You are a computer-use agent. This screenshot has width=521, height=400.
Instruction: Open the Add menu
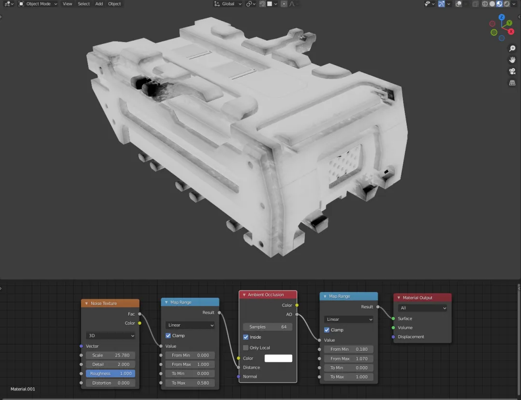(99, 4)
